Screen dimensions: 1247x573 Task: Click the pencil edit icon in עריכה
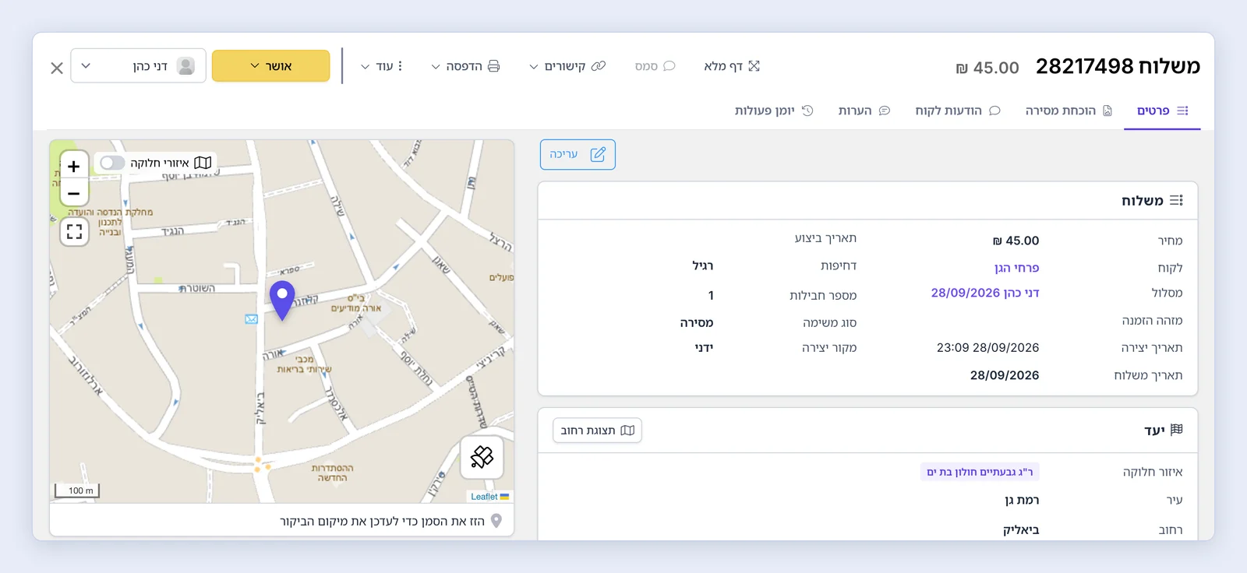[x=598, y=154]
